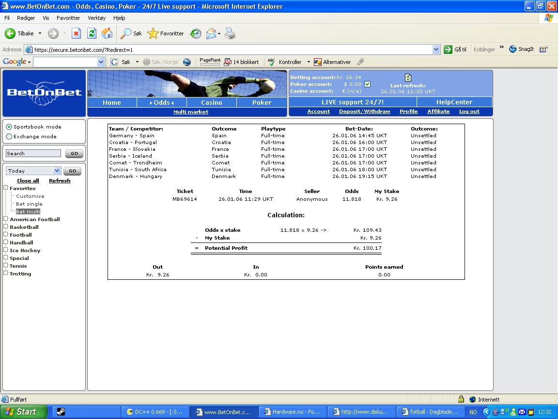The height and width of the screenshot is (419, 558).
Task: Click the PageRank indicator
Action: pos(210,62)
